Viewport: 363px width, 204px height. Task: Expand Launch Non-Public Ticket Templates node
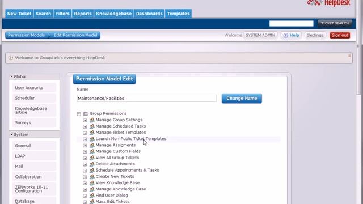click(x=85, y=139)
